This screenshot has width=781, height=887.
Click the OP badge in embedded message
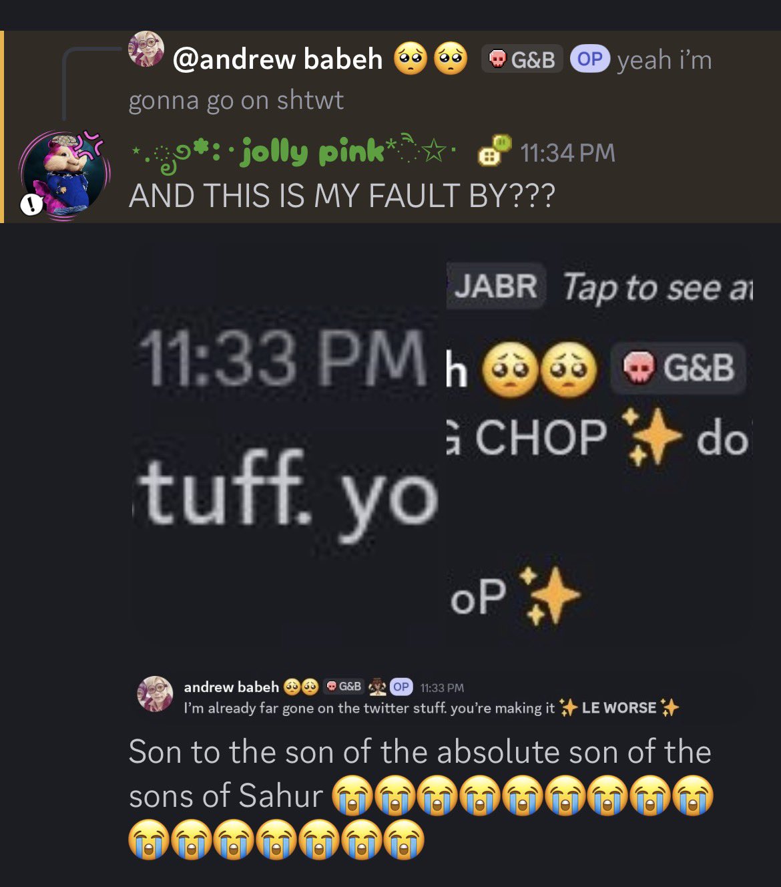[x=401, y=687]
